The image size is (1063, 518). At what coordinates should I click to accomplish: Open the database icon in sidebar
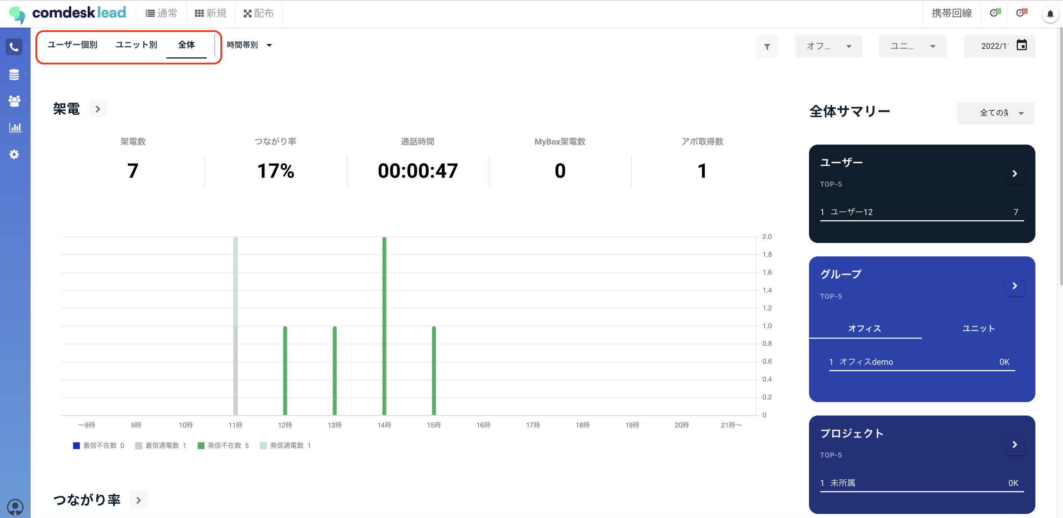click(x=14, y=75)
